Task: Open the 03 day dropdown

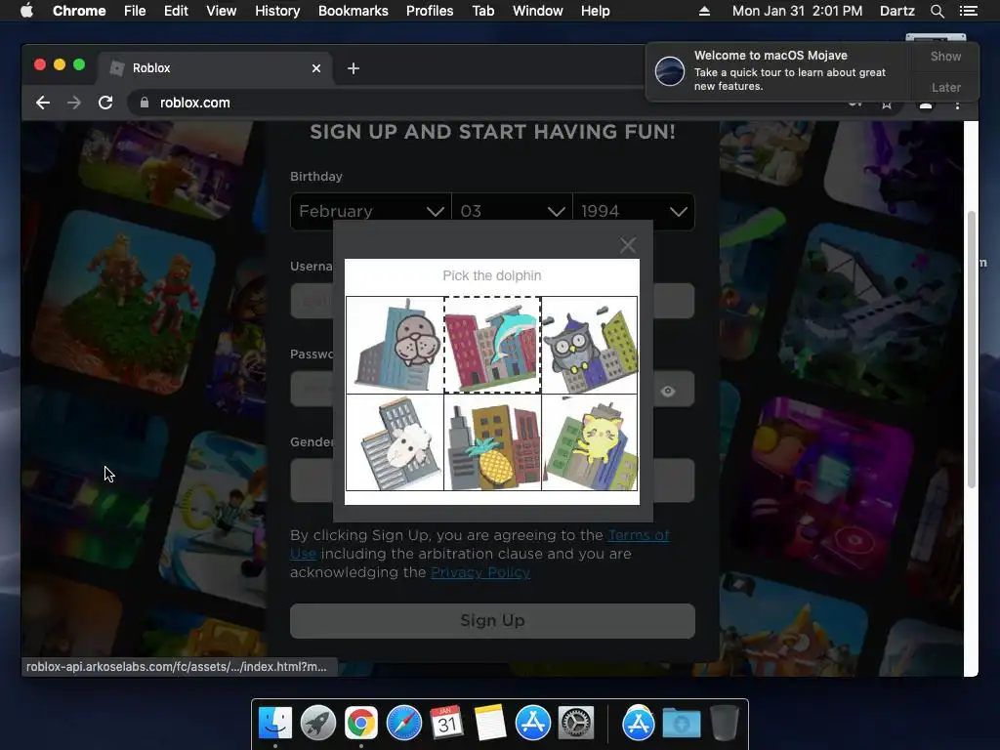Action: (512, 211)
